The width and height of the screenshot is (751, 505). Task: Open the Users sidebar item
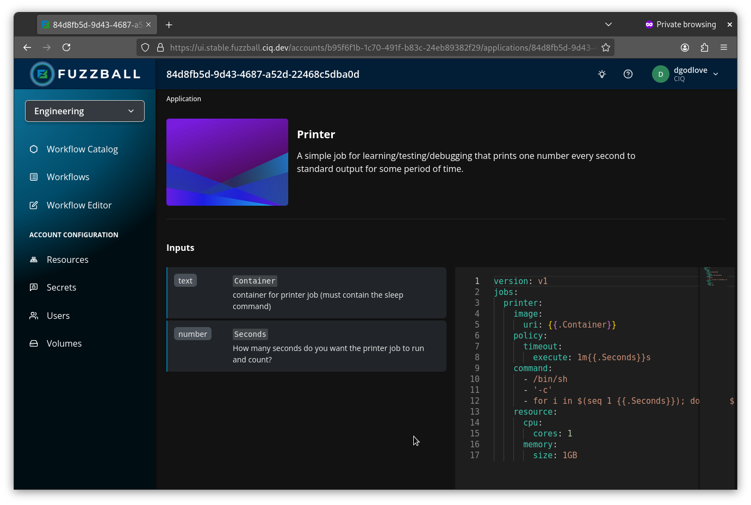(58, 316)
